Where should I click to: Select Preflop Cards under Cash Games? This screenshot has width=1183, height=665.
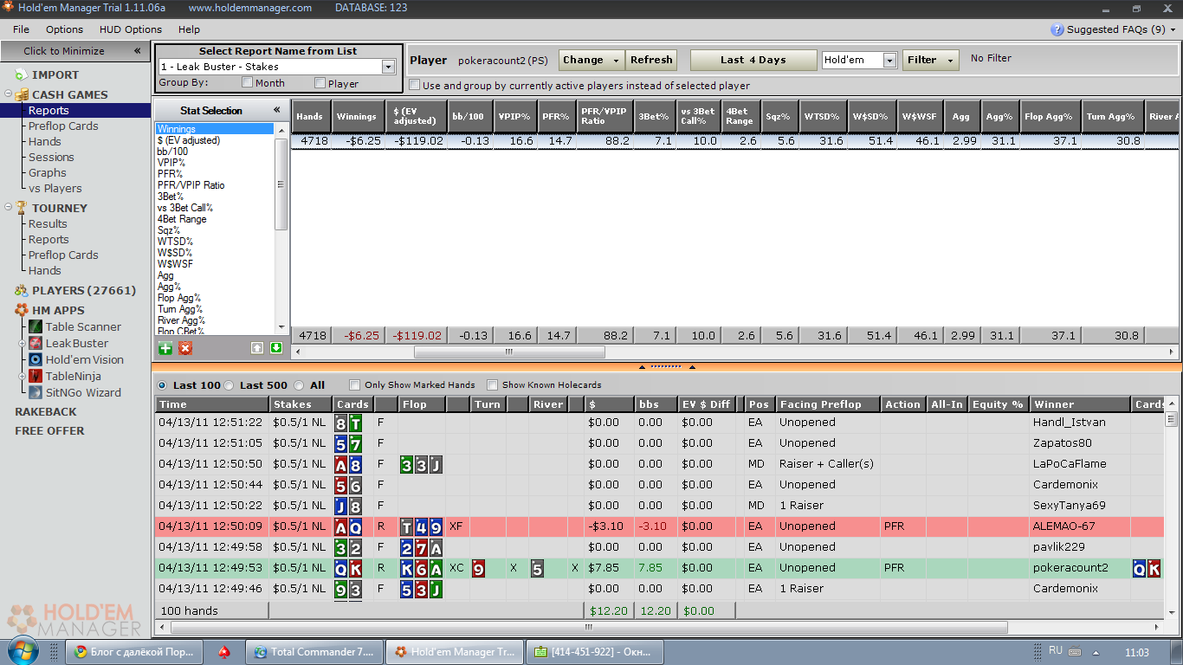click(63, 126)
